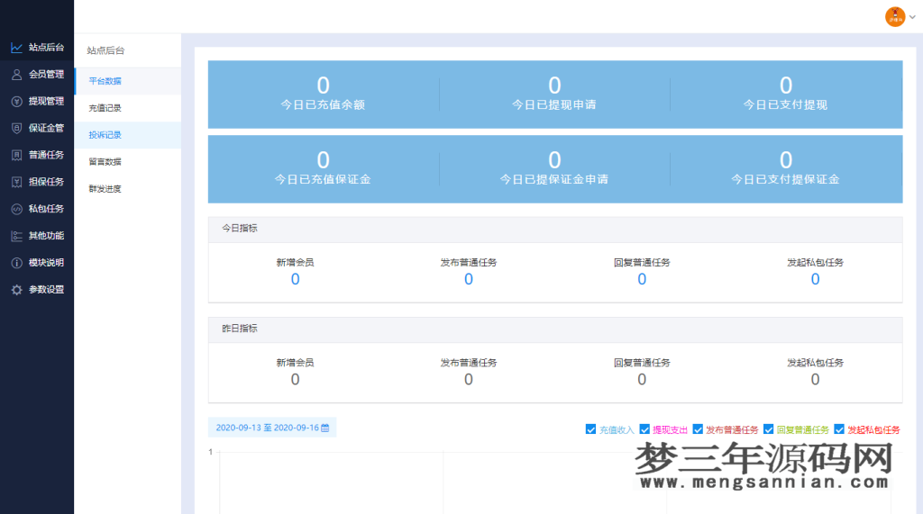The image size is (923, 514).
Task: Open the 站点后台 sidebar menu label
Action: pos(47,48)
